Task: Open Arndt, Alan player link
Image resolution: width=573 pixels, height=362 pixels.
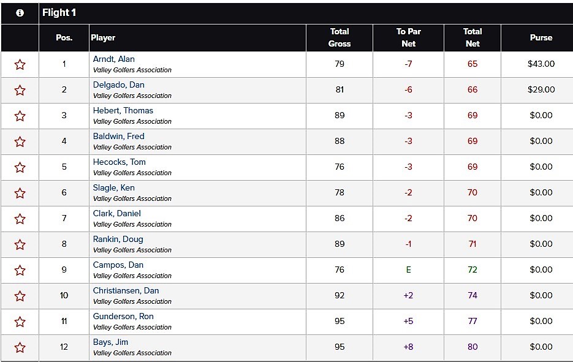Action: (113, 59)
